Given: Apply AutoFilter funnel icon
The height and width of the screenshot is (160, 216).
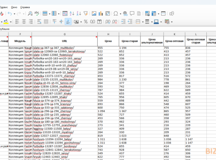Looking at the screenshot, I should tap(86, 14).
